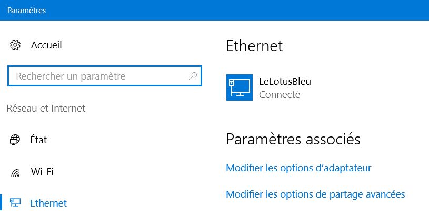The image size is (429, 215).
Task: Click the Wi-Fi signal icon
Action: 15,172
